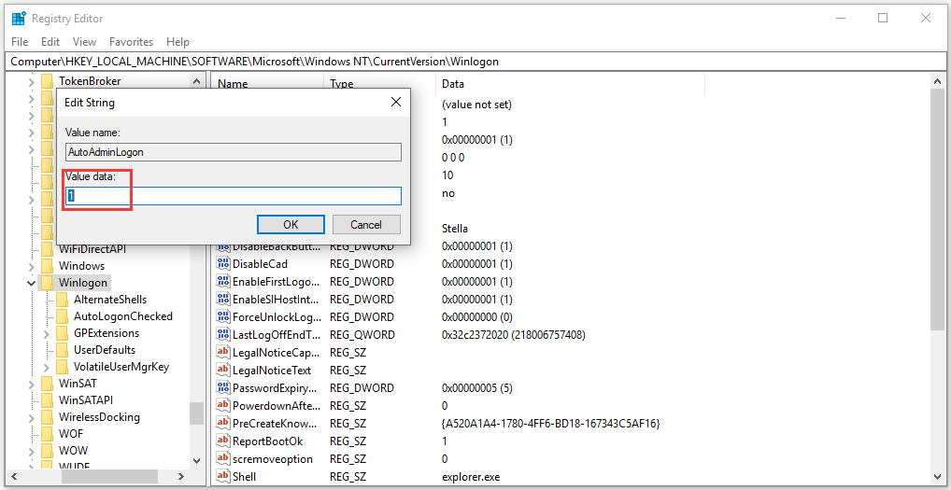Click the disabled Value name field AutoAdminLogon
This screenshot has width=951, height=490.
point(234,152)
